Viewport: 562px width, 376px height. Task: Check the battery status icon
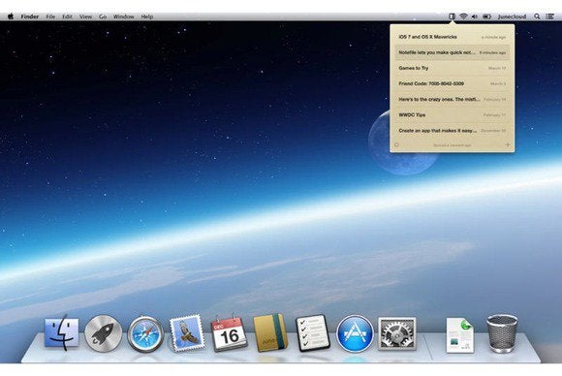click(x=486, y=16)
